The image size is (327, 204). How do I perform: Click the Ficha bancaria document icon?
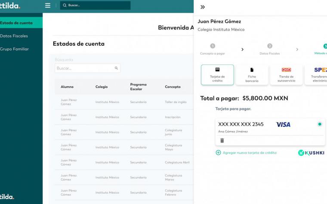click(x=252, y=70)
